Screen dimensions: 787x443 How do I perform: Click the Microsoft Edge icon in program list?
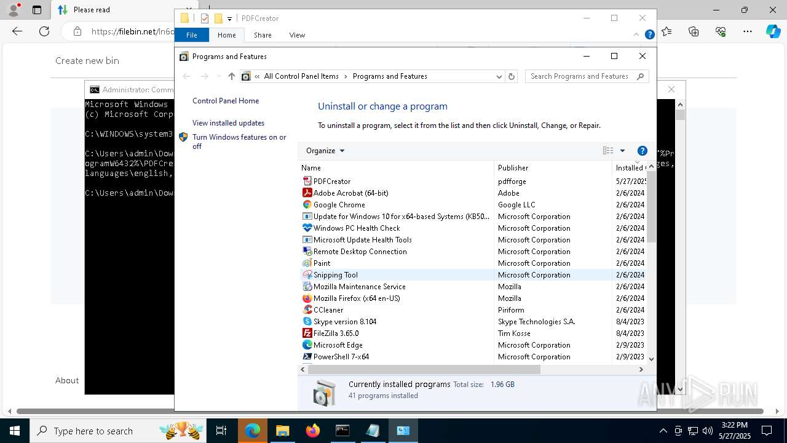point(307,345)
